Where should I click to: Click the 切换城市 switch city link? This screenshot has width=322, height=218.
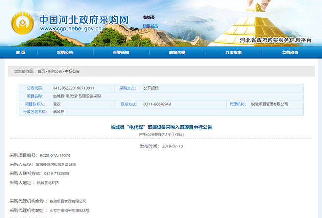(x=150, y=26)
